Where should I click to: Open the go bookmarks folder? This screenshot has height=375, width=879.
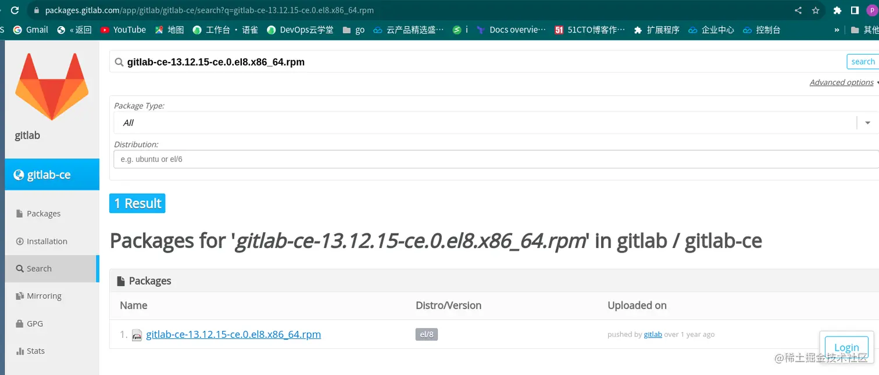(x=353, y=30)
